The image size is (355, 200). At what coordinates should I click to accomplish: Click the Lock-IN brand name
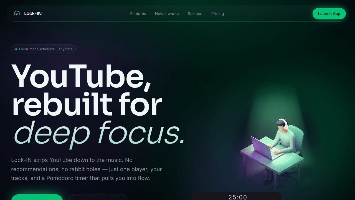pos(33,14)
